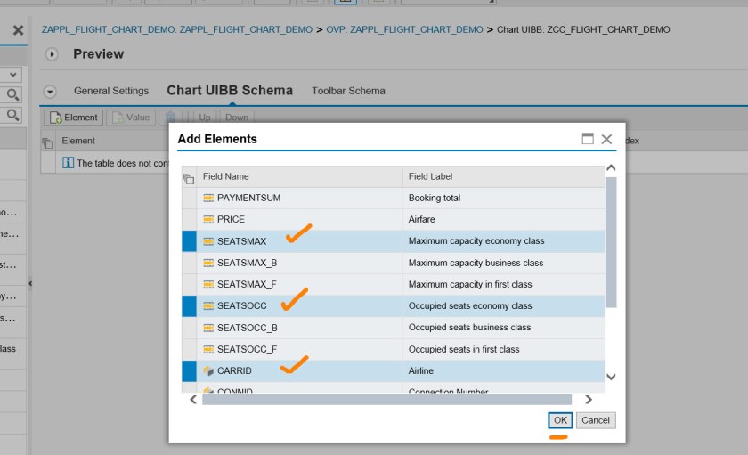
Task: Click the PAYMENTSUM field icon
Action: point(208,198)
